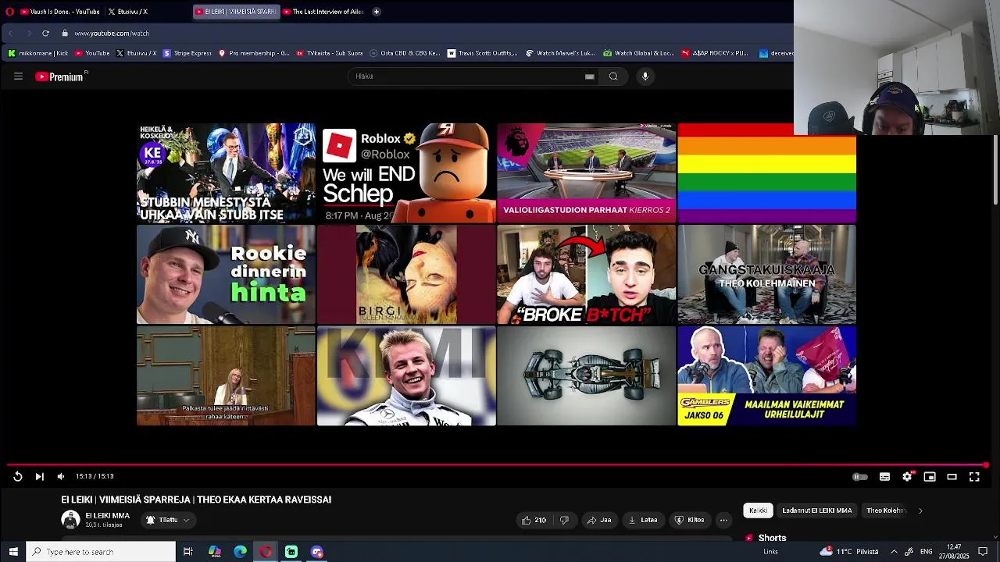The width and height of the screenshot is (1000, 562).
Task: Open the Roblox We will END Schlep video
Action: pyautogui.click(x=406, y=173)
